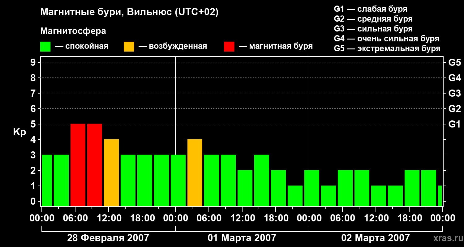Click the green 'спокойная' legend swatch
464x247 pixels.
click(45, 47)
